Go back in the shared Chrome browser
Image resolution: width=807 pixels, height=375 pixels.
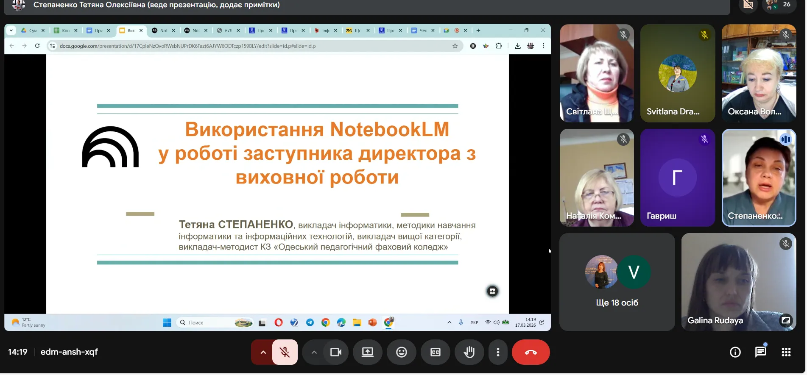(x=12, y=46)
